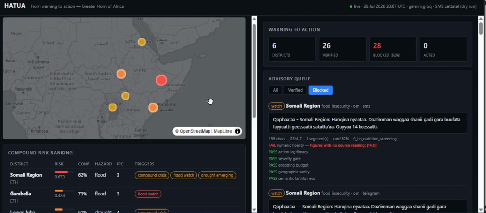Click the yellow Eritrea map marker
The width and height of the screenshot is (486, 213).
[142, 42]
